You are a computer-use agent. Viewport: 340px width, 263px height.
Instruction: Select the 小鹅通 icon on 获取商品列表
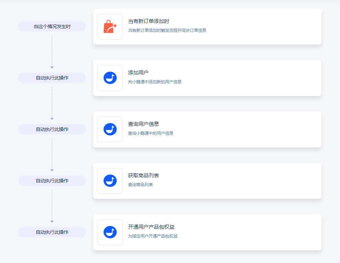coord(110,181)
